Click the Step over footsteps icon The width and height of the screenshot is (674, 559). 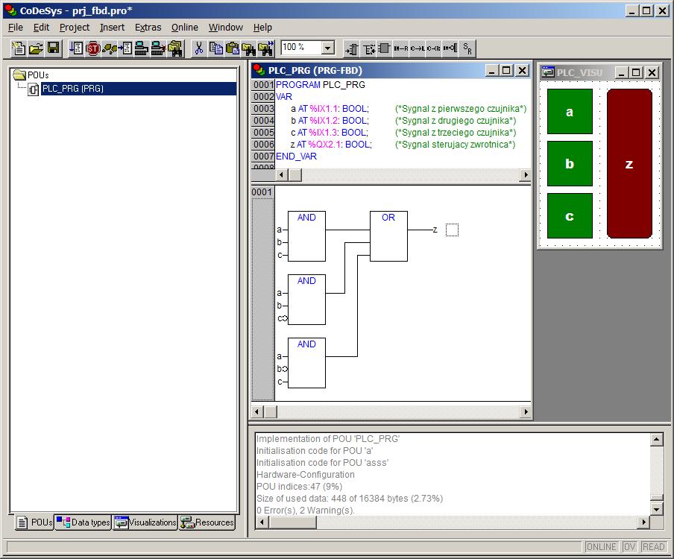(109, 48)
